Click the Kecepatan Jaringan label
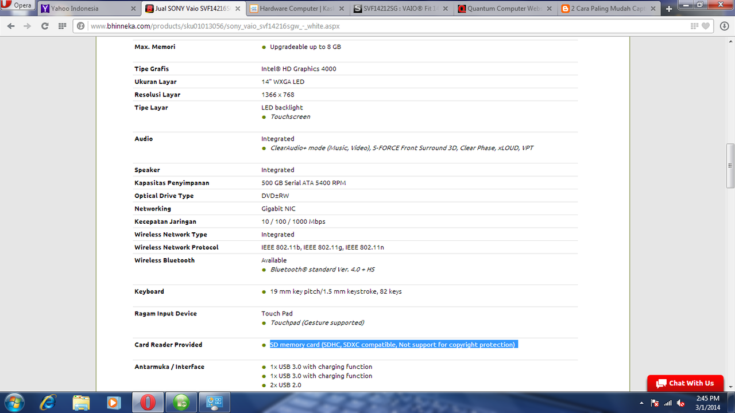Viewport: 735px width, 413px height. (x=165, y=221)
